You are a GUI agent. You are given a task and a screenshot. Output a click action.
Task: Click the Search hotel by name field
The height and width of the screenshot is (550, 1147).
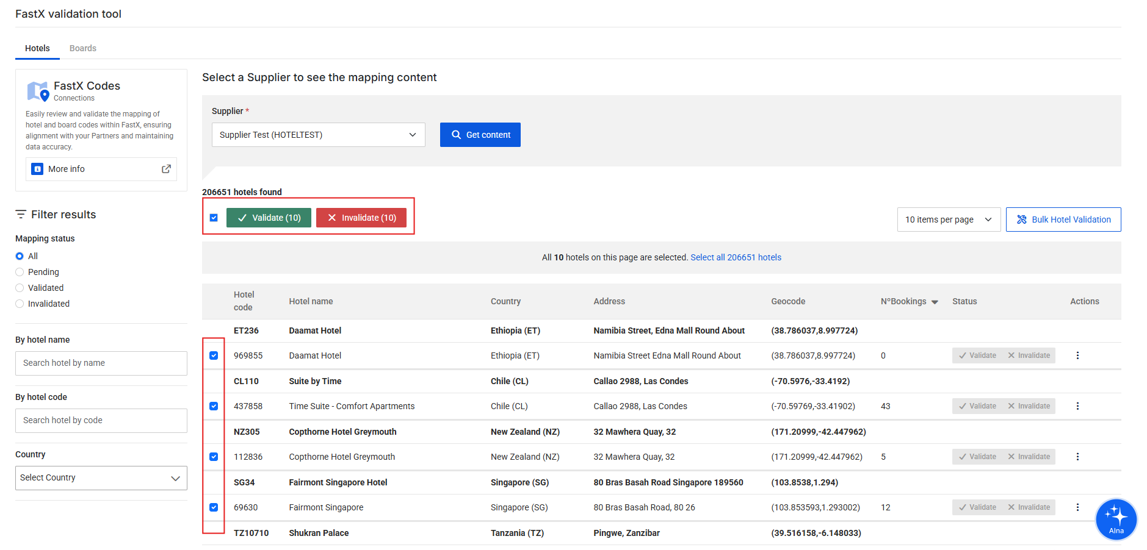pos(101,363)
